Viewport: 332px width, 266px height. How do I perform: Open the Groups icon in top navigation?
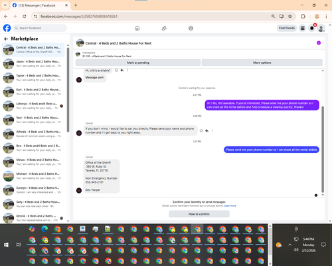(191, 28)
